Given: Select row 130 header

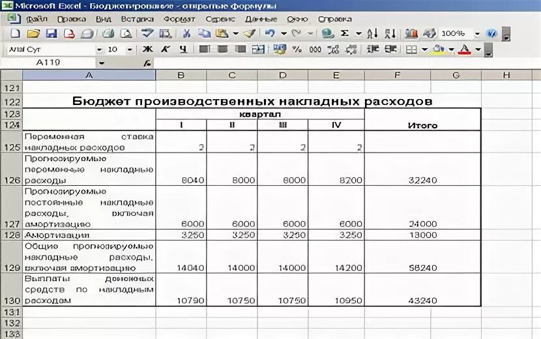Looking at the screenshot, I should 11,289.
